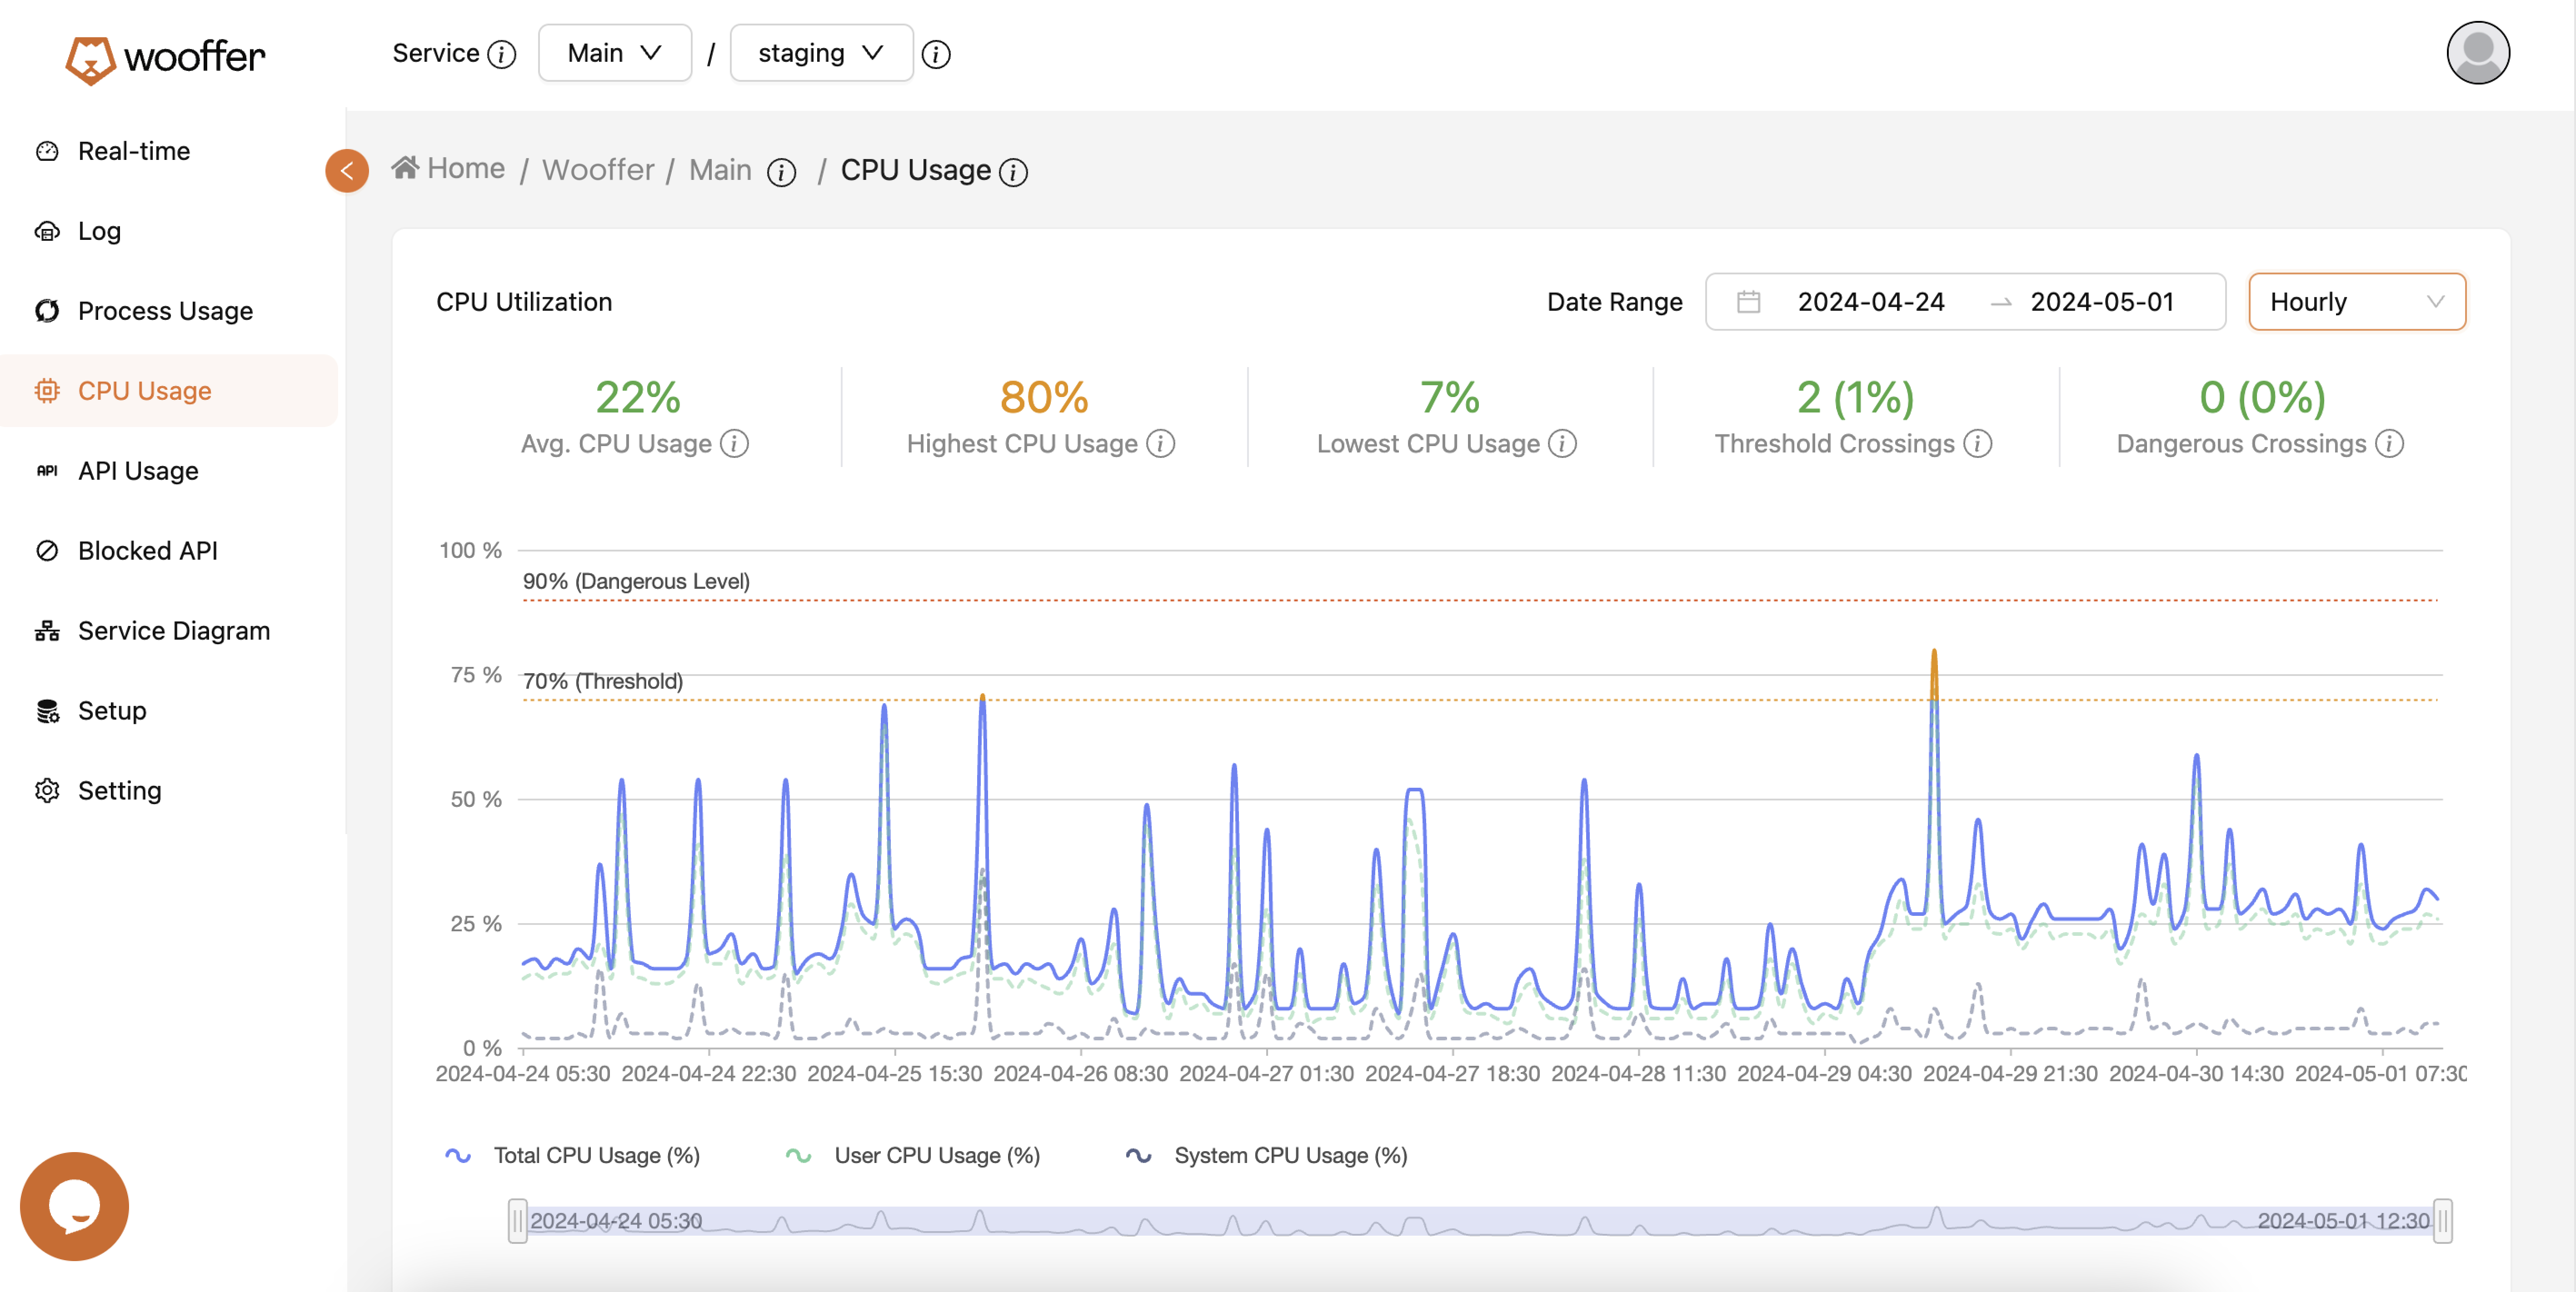Go to Service Diagram page
The image size is (2576, 1292).
[173, 631]
